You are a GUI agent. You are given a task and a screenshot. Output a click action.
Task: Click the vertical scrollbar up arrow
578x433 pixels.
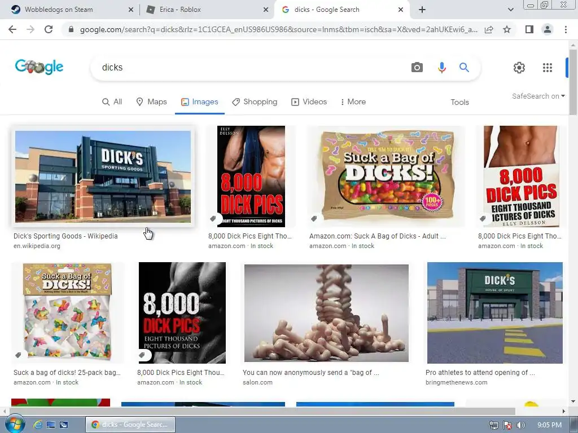(573, 45)
